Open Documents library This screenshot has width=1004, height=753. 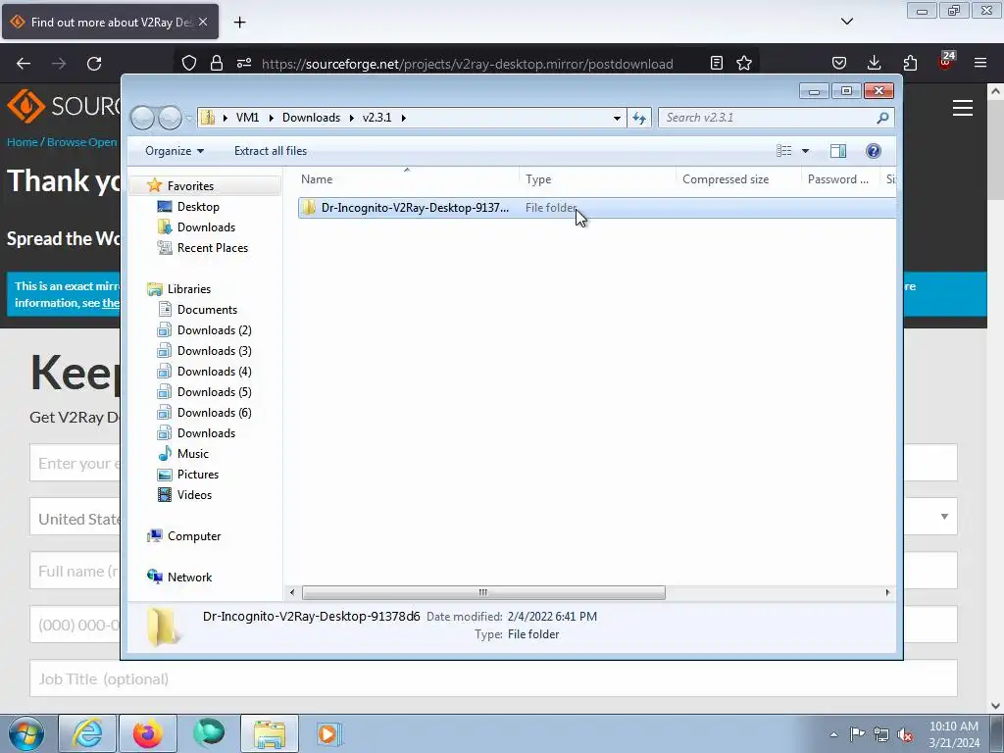(x=207, y=309)
